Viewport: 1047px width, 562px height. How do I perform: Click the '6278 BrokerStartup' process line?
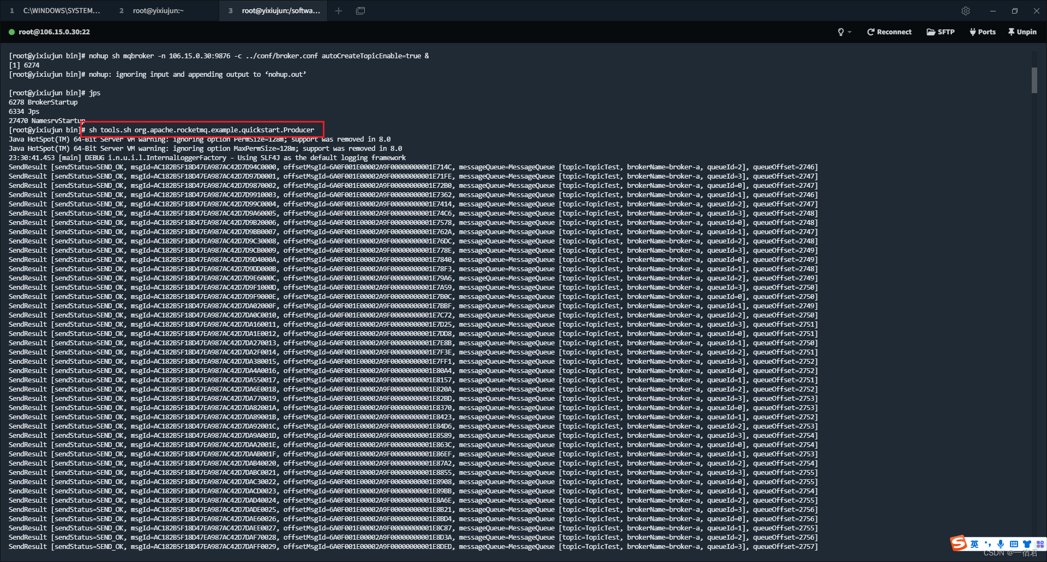pos(43,102)
